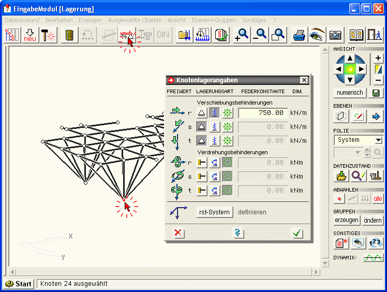The width and height of the screenshot is (387, 292).
Task: Click the r spring constant input field
Action: (263, 112)
